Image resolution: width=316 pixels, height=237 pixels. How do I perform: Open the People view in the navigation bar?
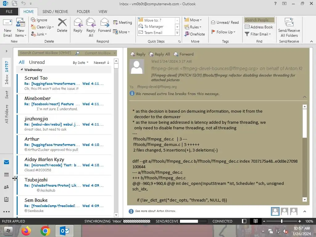pyautogui.click(x=6, y=187)
